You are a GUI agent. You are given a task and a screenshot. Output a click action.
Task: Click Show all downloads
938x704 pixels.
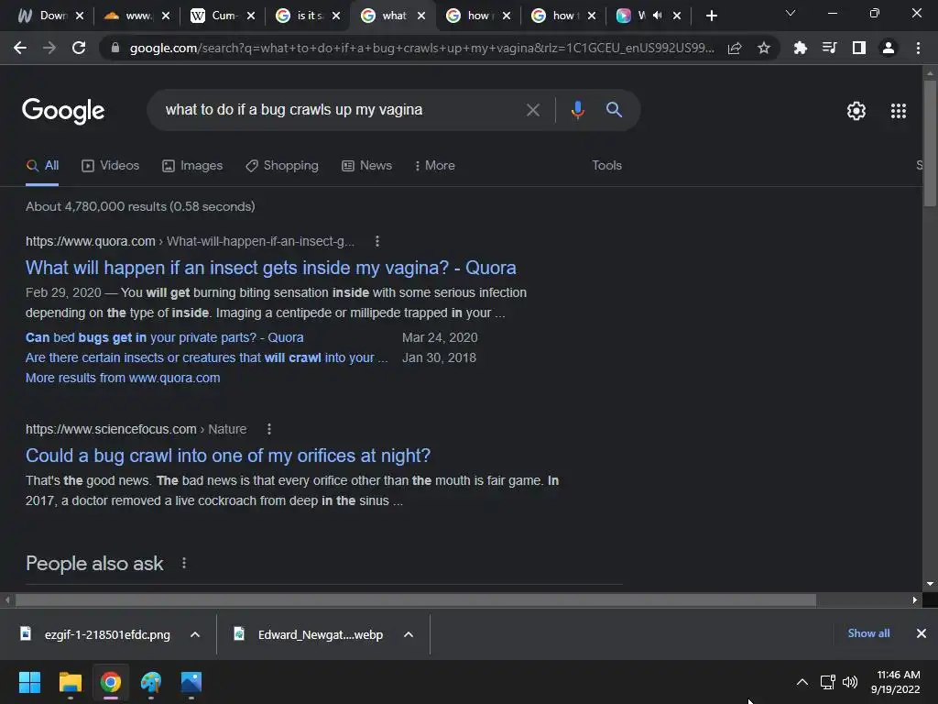(868, 633)
